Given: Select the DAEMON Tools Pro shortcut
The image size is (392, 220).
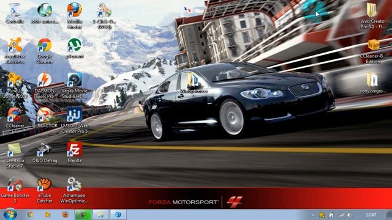Looking at the screenshot, I should coord(45,86).
